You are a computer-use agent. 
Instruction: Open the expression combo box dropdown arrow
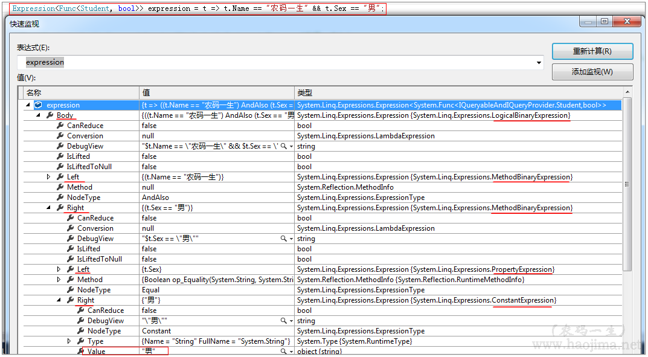[x=538, y=63]
